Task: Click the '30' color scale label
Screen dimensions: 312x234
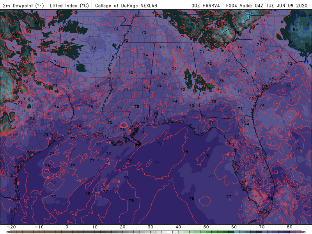Action: point(151,227)
